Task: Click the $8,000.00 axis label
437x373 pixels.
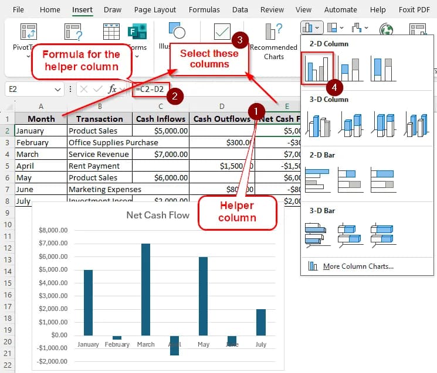Action: (53, 230)
